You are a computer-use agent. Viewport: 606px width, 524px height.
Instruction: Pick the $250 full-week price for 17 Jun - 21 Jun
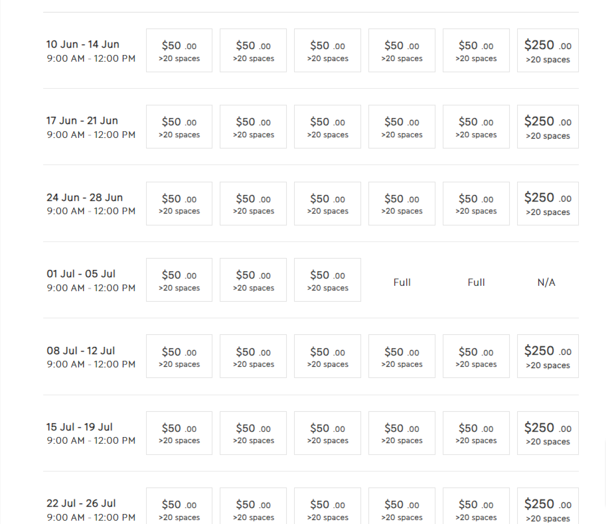548,127
